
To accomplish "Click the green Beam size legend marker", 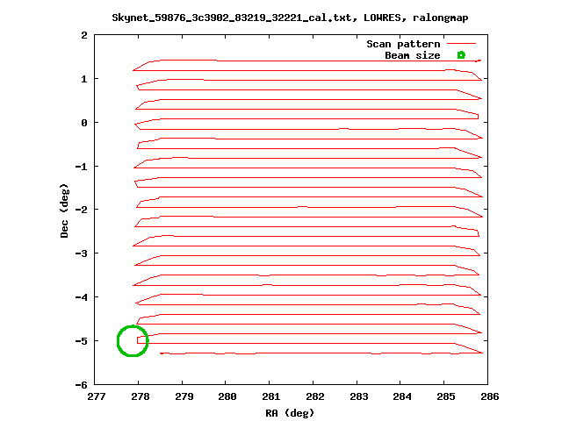I will 461,55.
